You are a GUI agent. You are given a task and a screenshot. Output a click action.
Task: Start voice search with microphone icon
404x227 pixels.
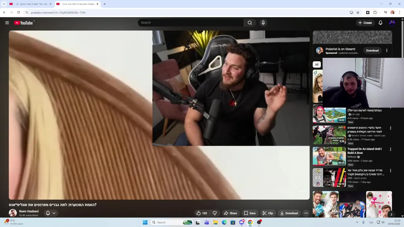263,23
